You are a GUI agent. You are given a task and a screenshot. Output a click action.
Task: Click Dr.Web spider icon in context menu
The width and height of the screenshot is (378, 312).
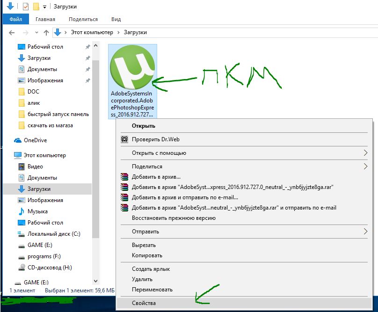click(x=124, y=139)
